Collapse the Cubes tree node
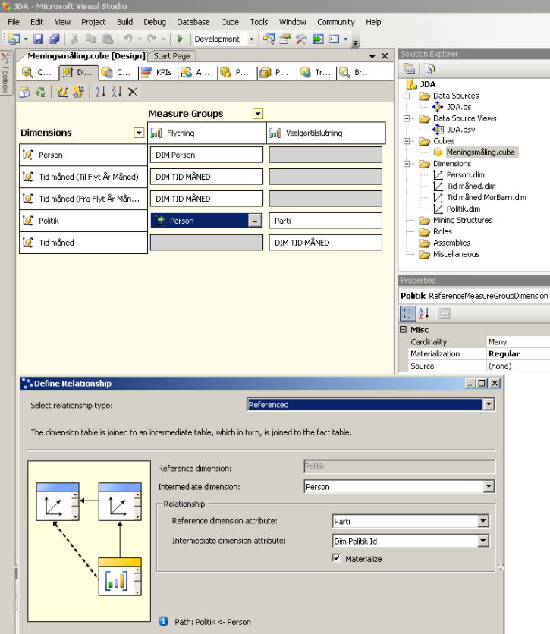 (407, 141)
